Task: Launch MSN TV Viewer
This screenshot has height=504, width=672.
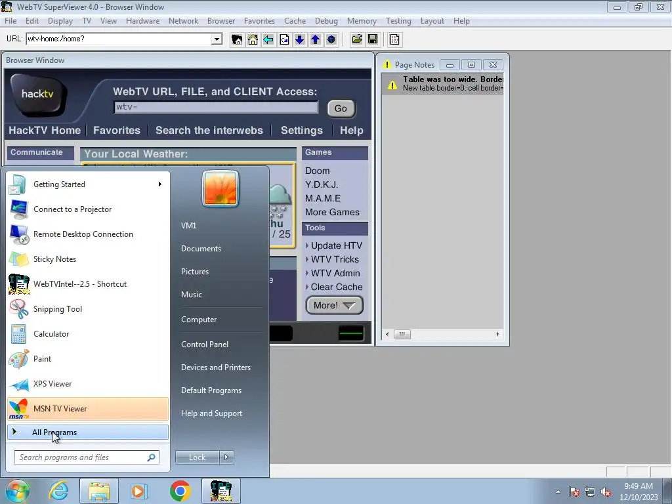Action: [88, 409]
